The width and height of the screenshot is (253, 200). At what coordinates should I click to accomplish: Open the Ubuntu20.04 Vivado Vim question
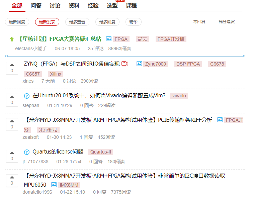(99, 95)
